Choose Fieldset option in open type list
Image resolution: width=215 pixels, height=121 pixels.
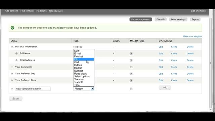point(84,56)
